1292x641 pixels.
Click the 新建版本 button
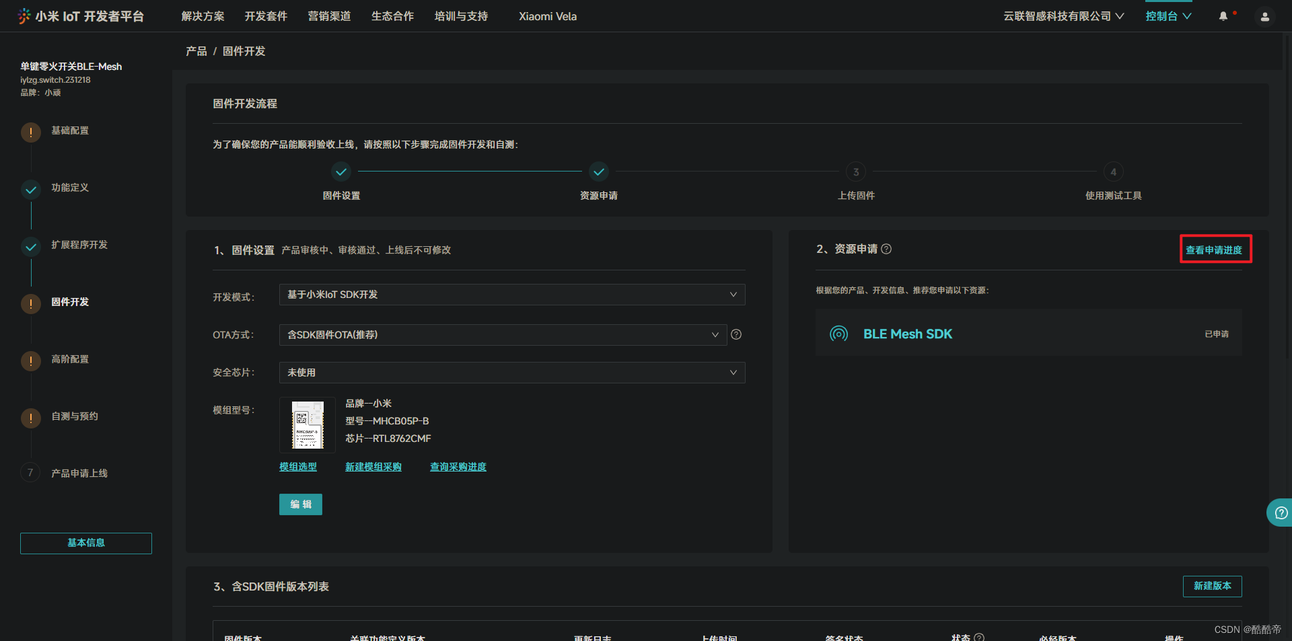1213,586
